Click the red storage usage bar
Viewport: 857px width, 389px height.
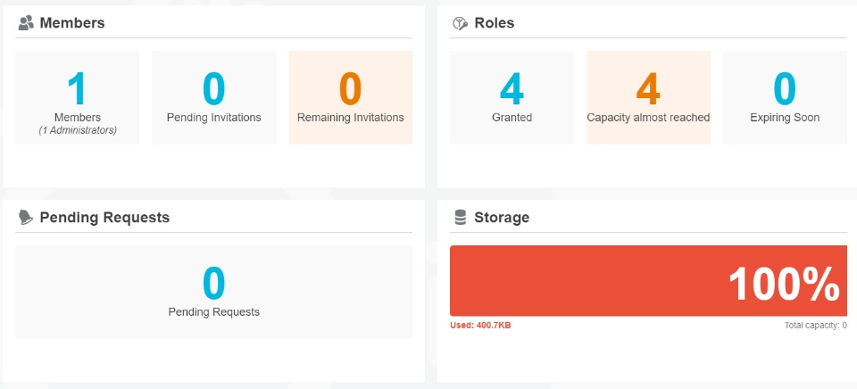click(x=580, y=281)
